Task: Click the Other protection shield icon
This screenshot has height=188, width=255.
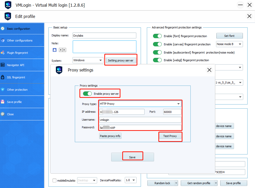Action: point(3,90)
